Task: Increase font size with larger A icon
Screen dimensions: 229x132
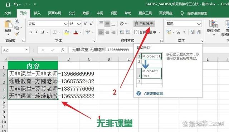Action: (85, 24)
